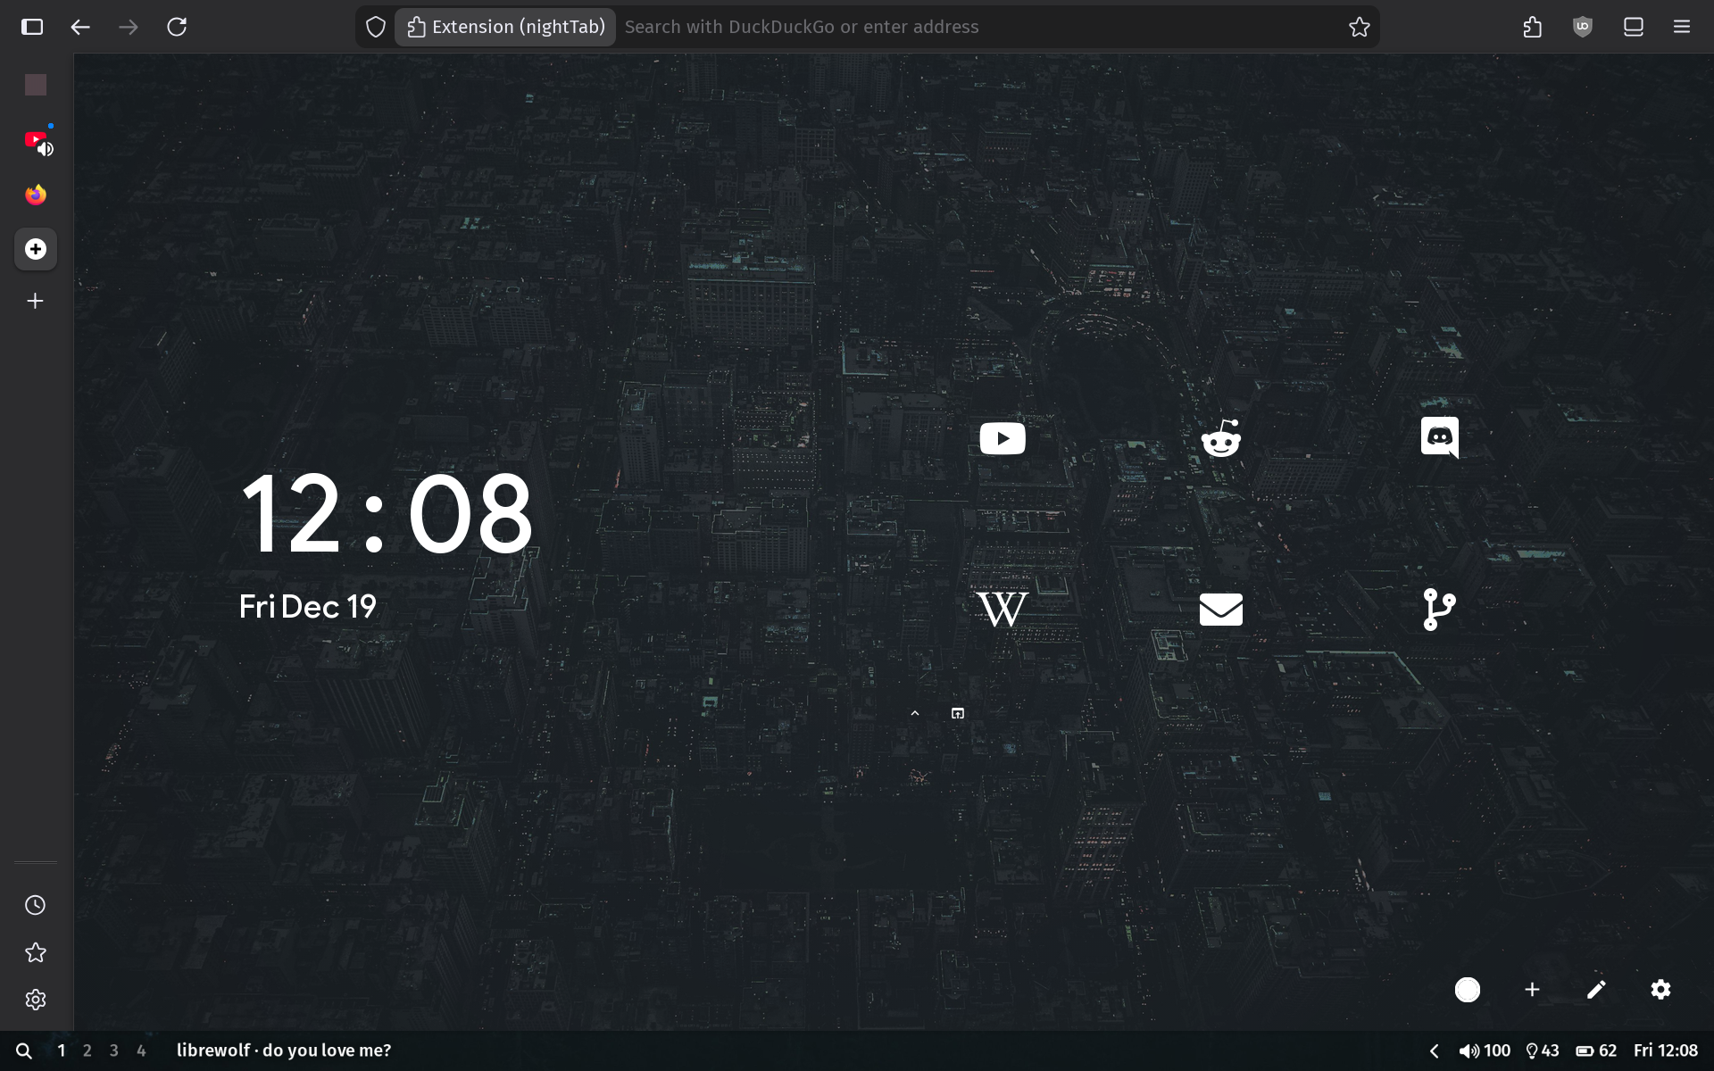The image size is (1714, 1071).
Task: Open the Wikipedia bookmark tile
Action: tap(1002, 610)
